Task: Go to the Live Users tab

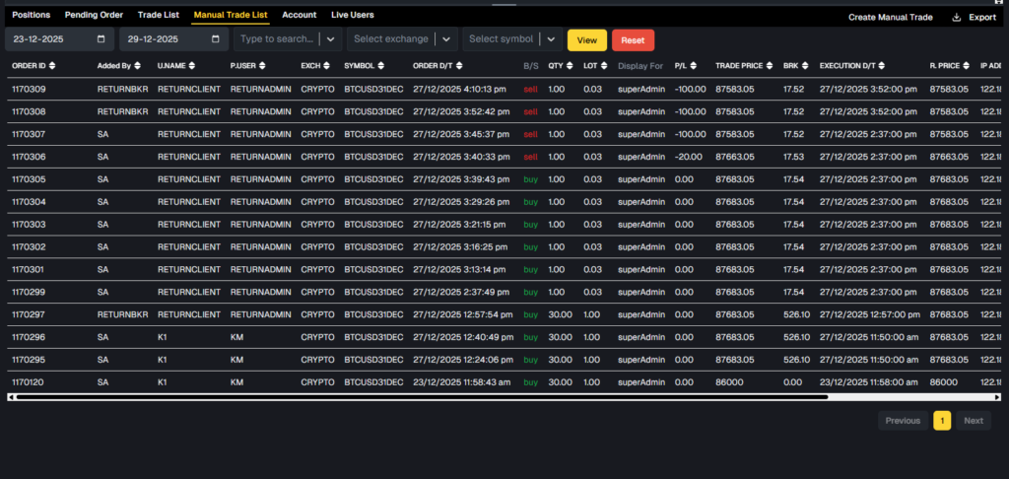Action: point(352,16)
